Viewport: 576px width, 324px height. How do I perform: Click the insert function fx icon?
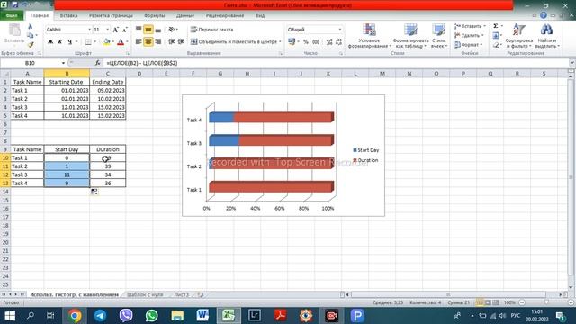[x=97, y=63]
